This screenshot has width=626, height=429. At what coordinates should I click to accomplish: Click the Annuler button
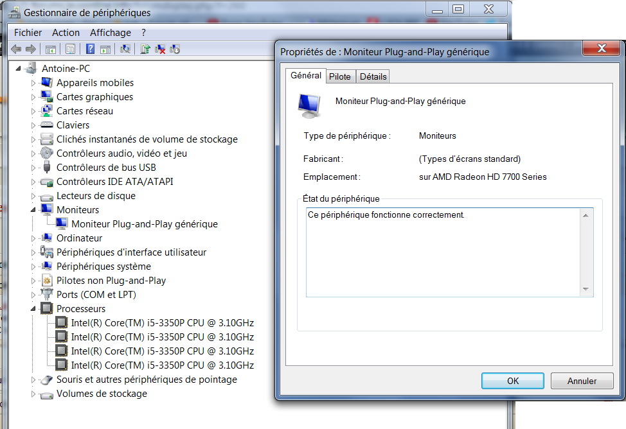point(582,381)
